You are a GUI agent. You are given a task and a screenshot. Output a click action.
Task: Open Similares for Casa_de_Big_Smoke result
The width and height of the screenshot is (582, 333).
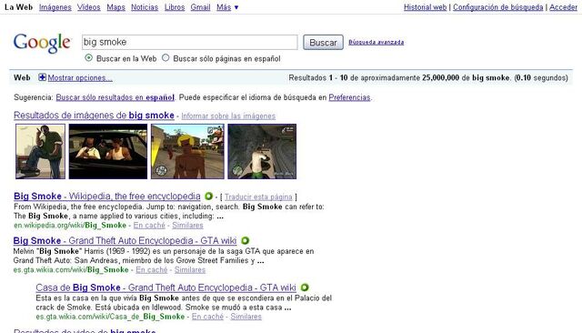coord(246,317)
